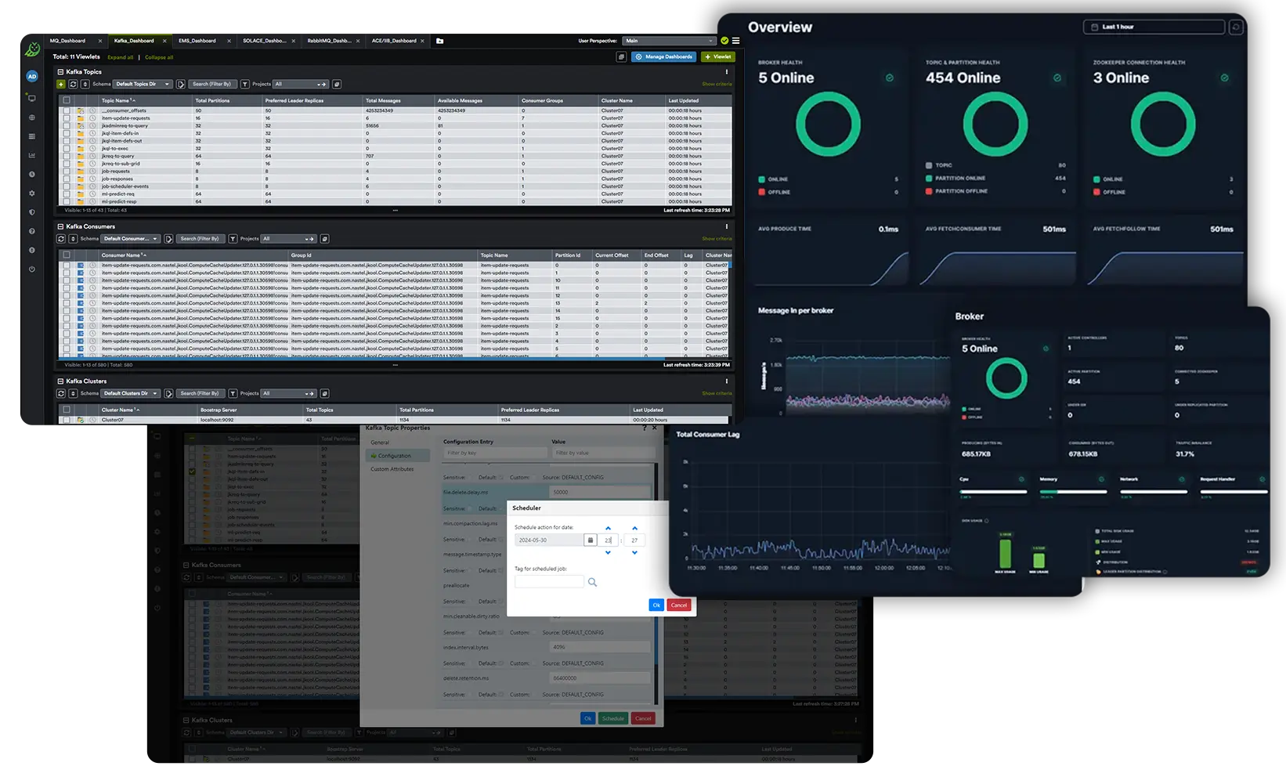The image size is (1286, 777).
Task: Click refresh icon beside Last 1 hour selector
Action: (x=1235, y=27)
